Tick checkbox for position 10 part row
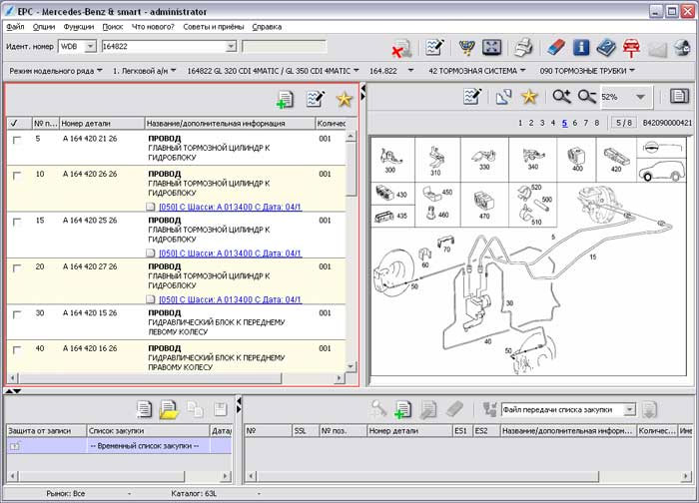699x503 pixels. tap(16, 175)
